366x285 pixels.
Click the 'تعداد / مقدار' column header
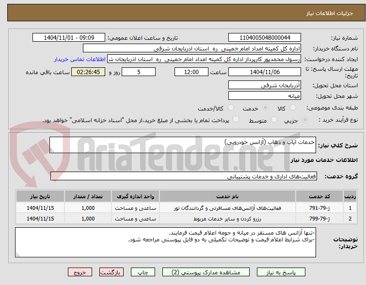pyautogui.click(x=88, y=196)
